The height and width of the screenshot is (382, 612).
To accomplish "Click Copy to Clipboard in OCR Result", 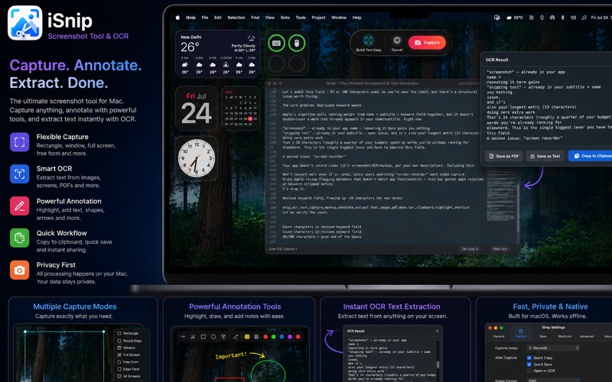I will (x=590, y=156).
